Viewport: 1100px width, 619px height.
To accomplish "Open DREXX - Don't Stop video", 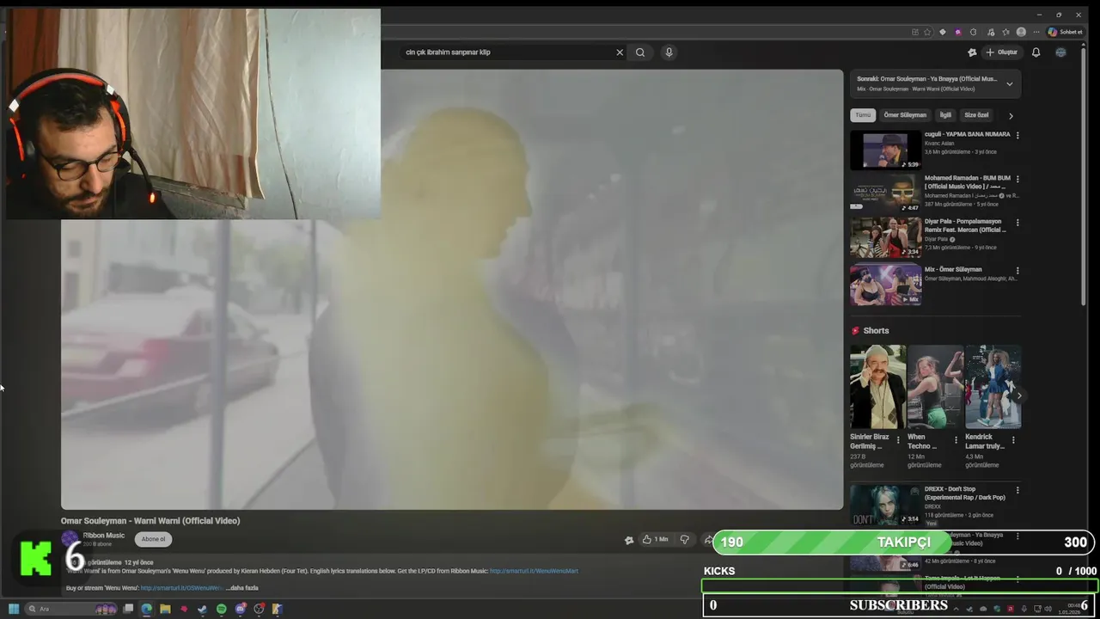I will pos(886,505).
